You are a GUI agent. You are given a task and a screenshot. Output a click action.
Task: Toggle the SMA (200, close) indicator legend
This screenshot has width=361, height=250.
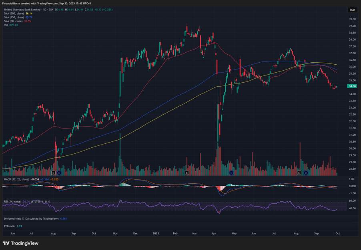(x=15, y=13)
